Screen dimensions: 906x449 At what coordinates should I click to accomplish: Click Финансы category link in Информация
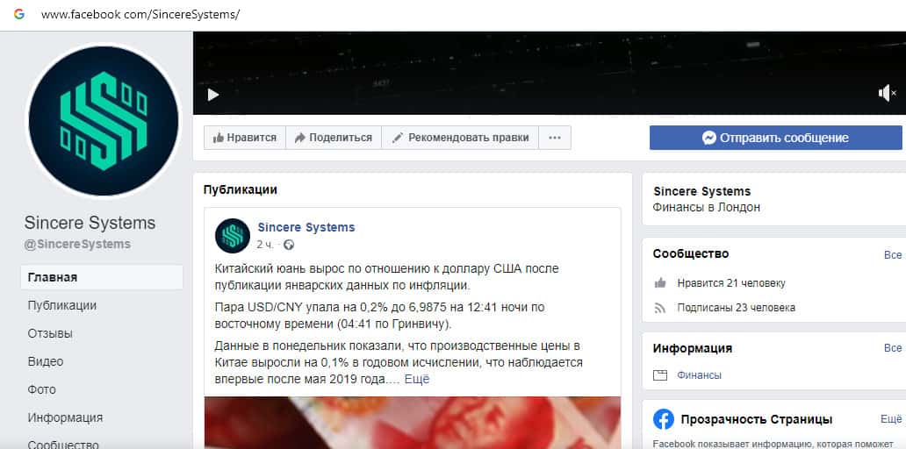[699, 375]
